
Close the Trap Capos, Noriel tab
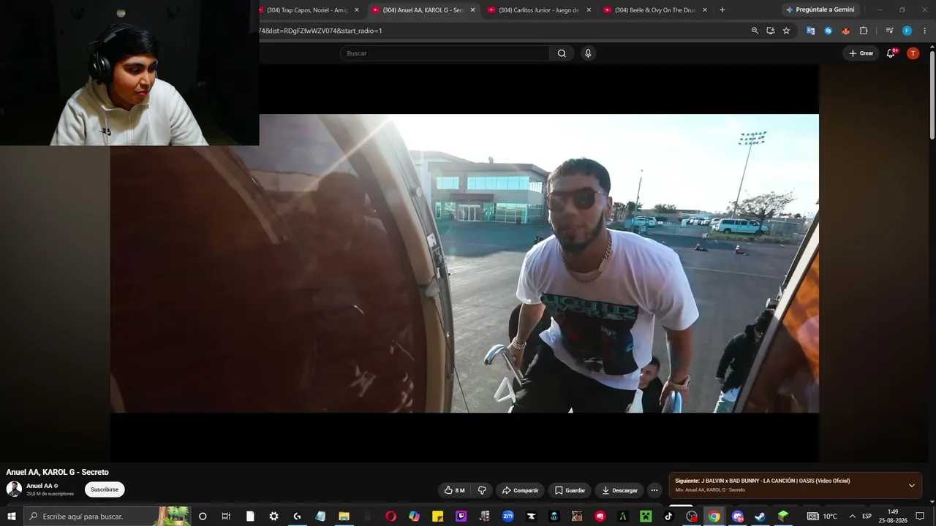[357, 10]
